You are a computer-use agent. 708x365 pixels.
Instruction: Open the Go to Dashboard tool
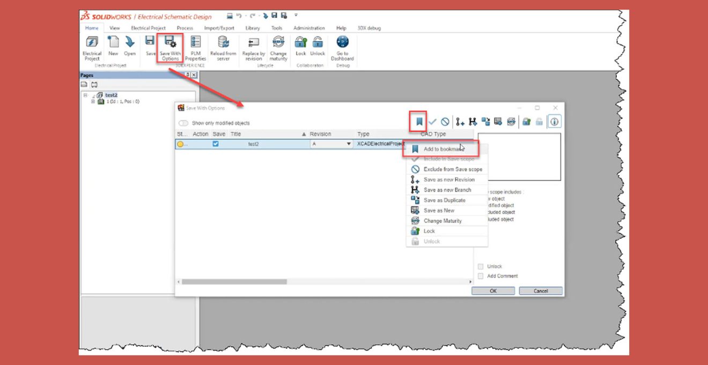(342, 48)
